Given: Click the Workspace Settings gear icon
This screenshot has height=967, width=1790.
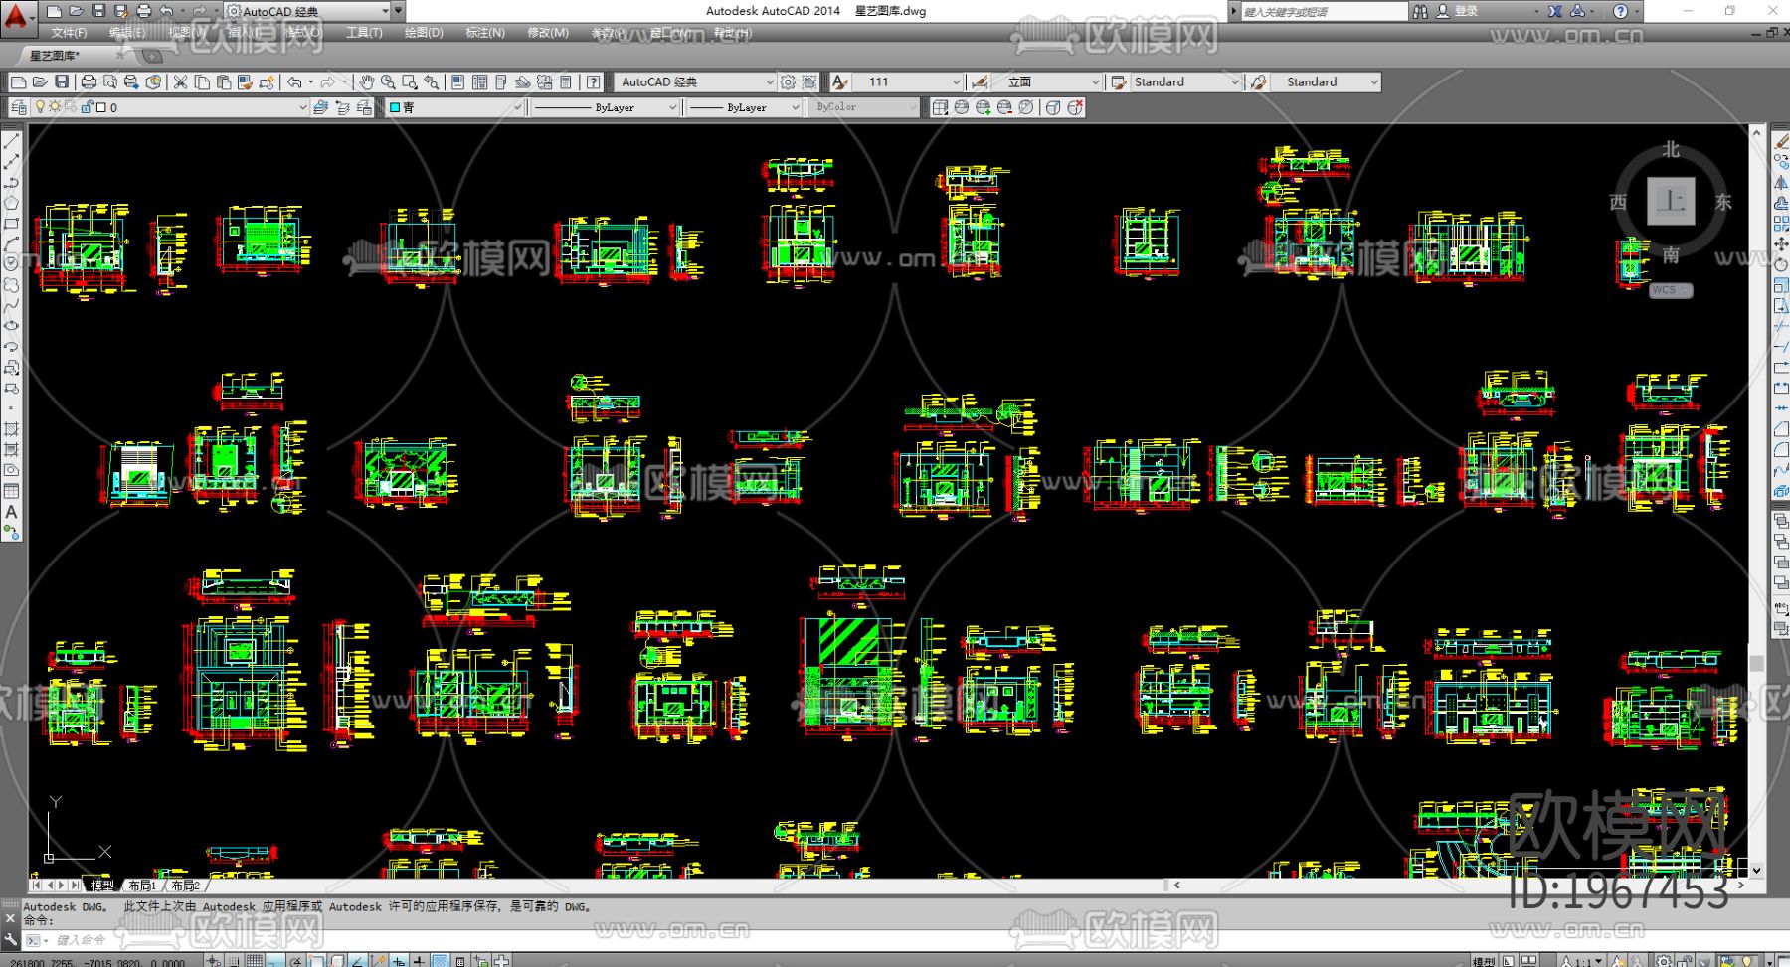Looking at the screenshot, I should coord(788,81).
